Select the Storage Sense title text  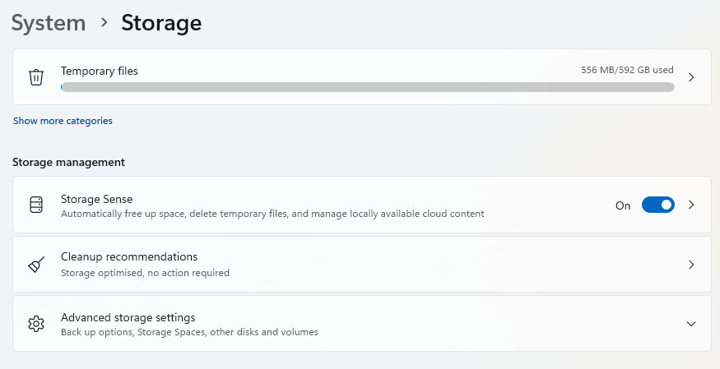point(96,199)
